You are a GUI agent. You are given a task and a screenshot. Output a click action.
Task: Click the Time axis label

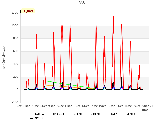pyautogui.click(x=145, y=110)
